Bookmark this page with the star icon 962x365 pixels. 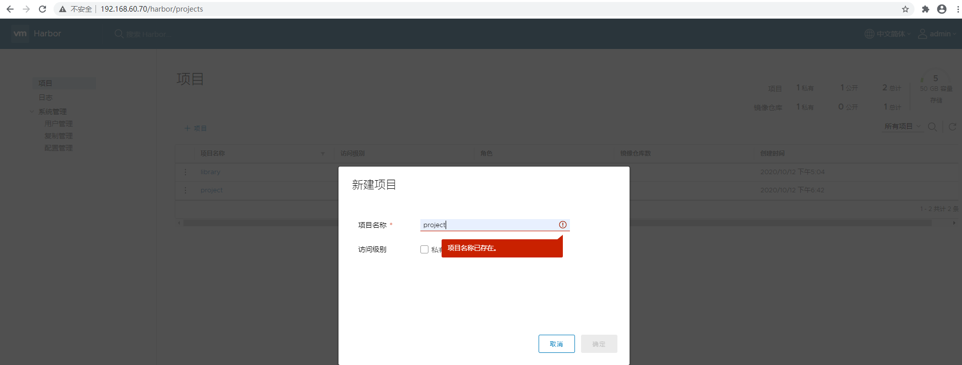905,9
